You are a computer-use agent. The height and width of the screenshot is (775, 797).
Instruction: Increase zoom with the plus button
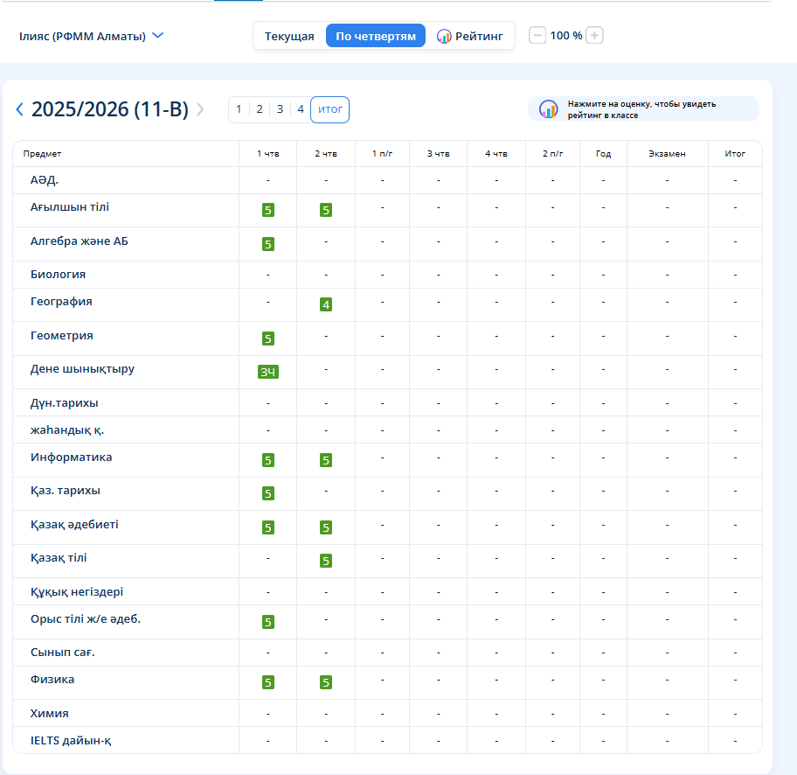pos(594,36)
